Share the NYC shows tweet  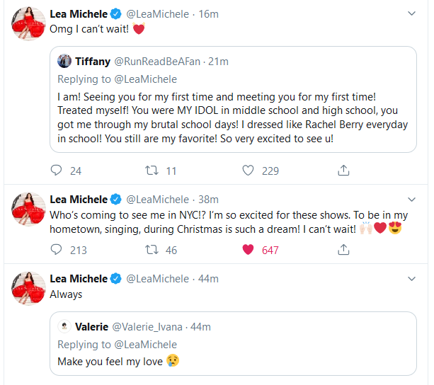click(x=343, y=250)
